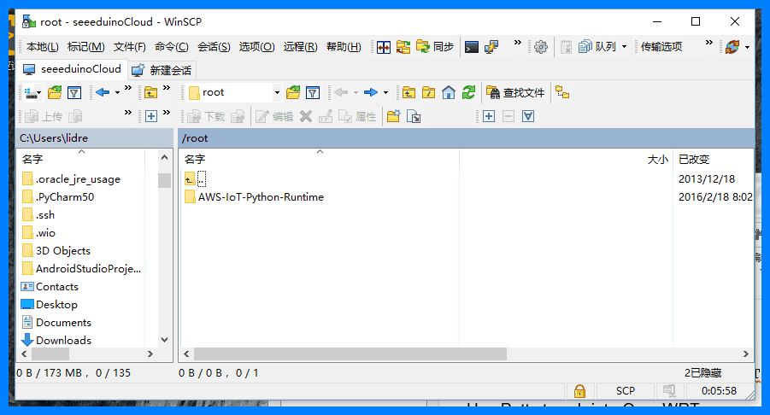Click the local panel scroll down arrow
Image resolution: width=770 pixels, height=415 pixels.
164,340
